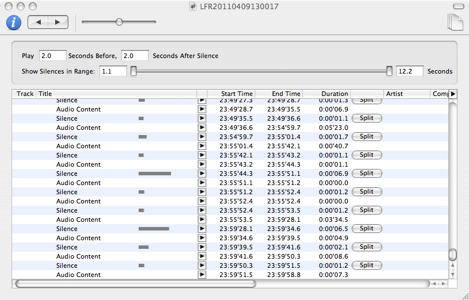Sort by Artist column header
This screenshot has height=300, width=469.
tap(406, 94)
